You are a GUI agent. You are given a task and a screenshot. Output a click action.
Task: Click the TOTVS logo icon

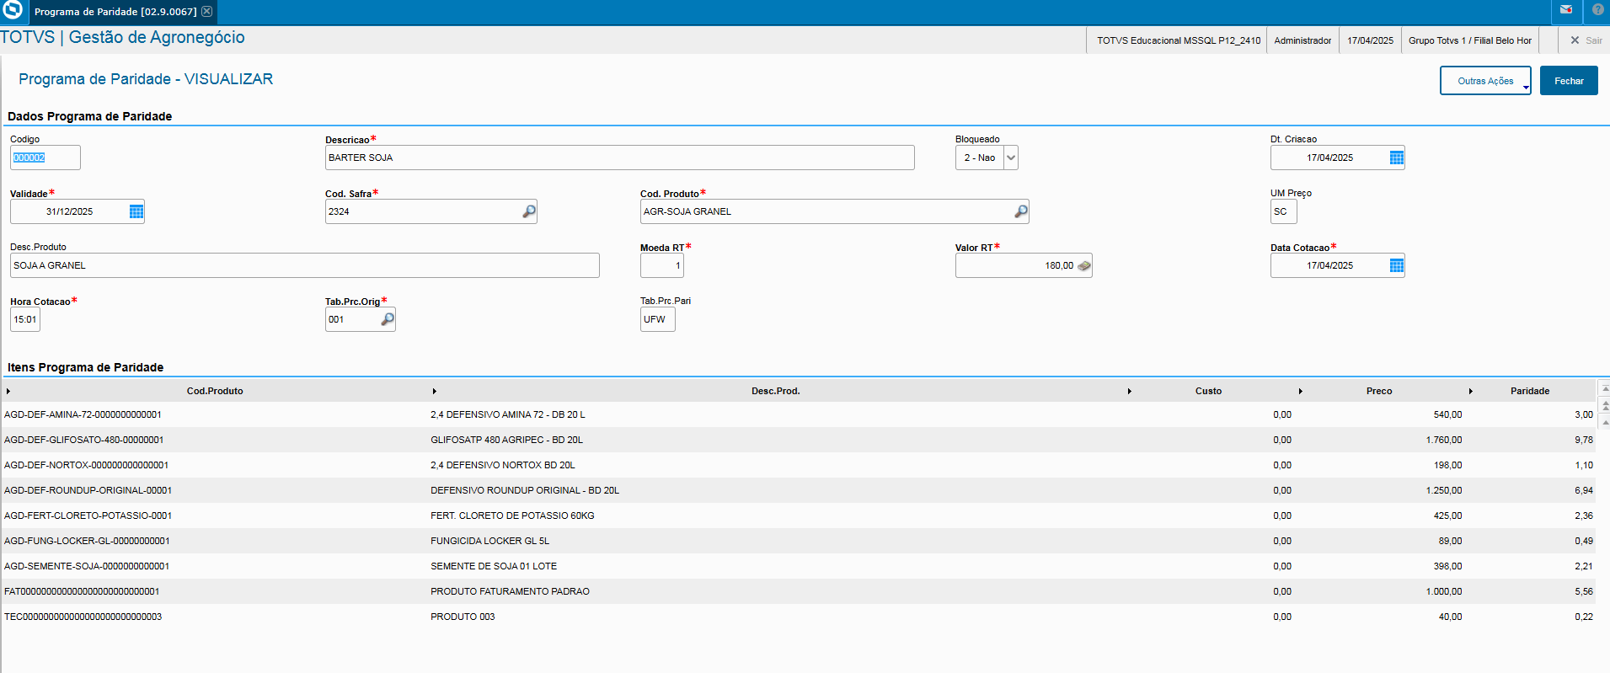13,10
